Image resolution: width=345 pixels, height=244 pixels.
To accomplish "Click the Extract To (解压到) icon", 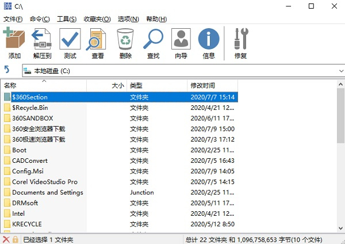I will (42, 39).
